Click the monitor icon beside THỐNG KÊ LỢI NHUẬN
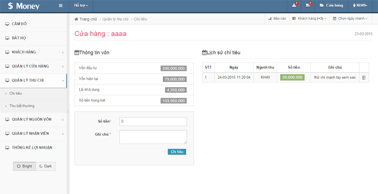This screenshot has height=194, width=378. point(7,148)
